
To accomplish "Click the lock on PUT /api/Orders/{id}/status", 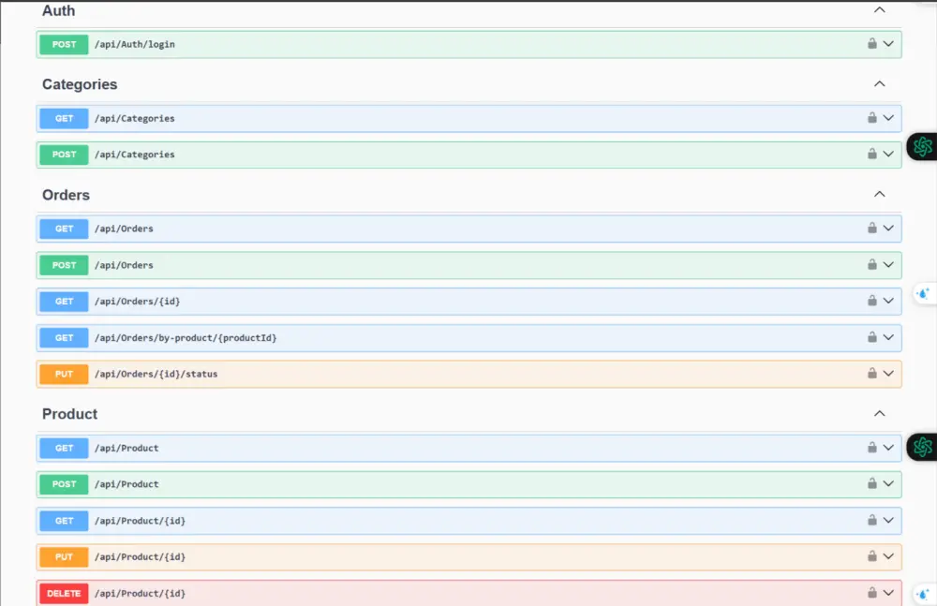I will click(x=873, y=373).
